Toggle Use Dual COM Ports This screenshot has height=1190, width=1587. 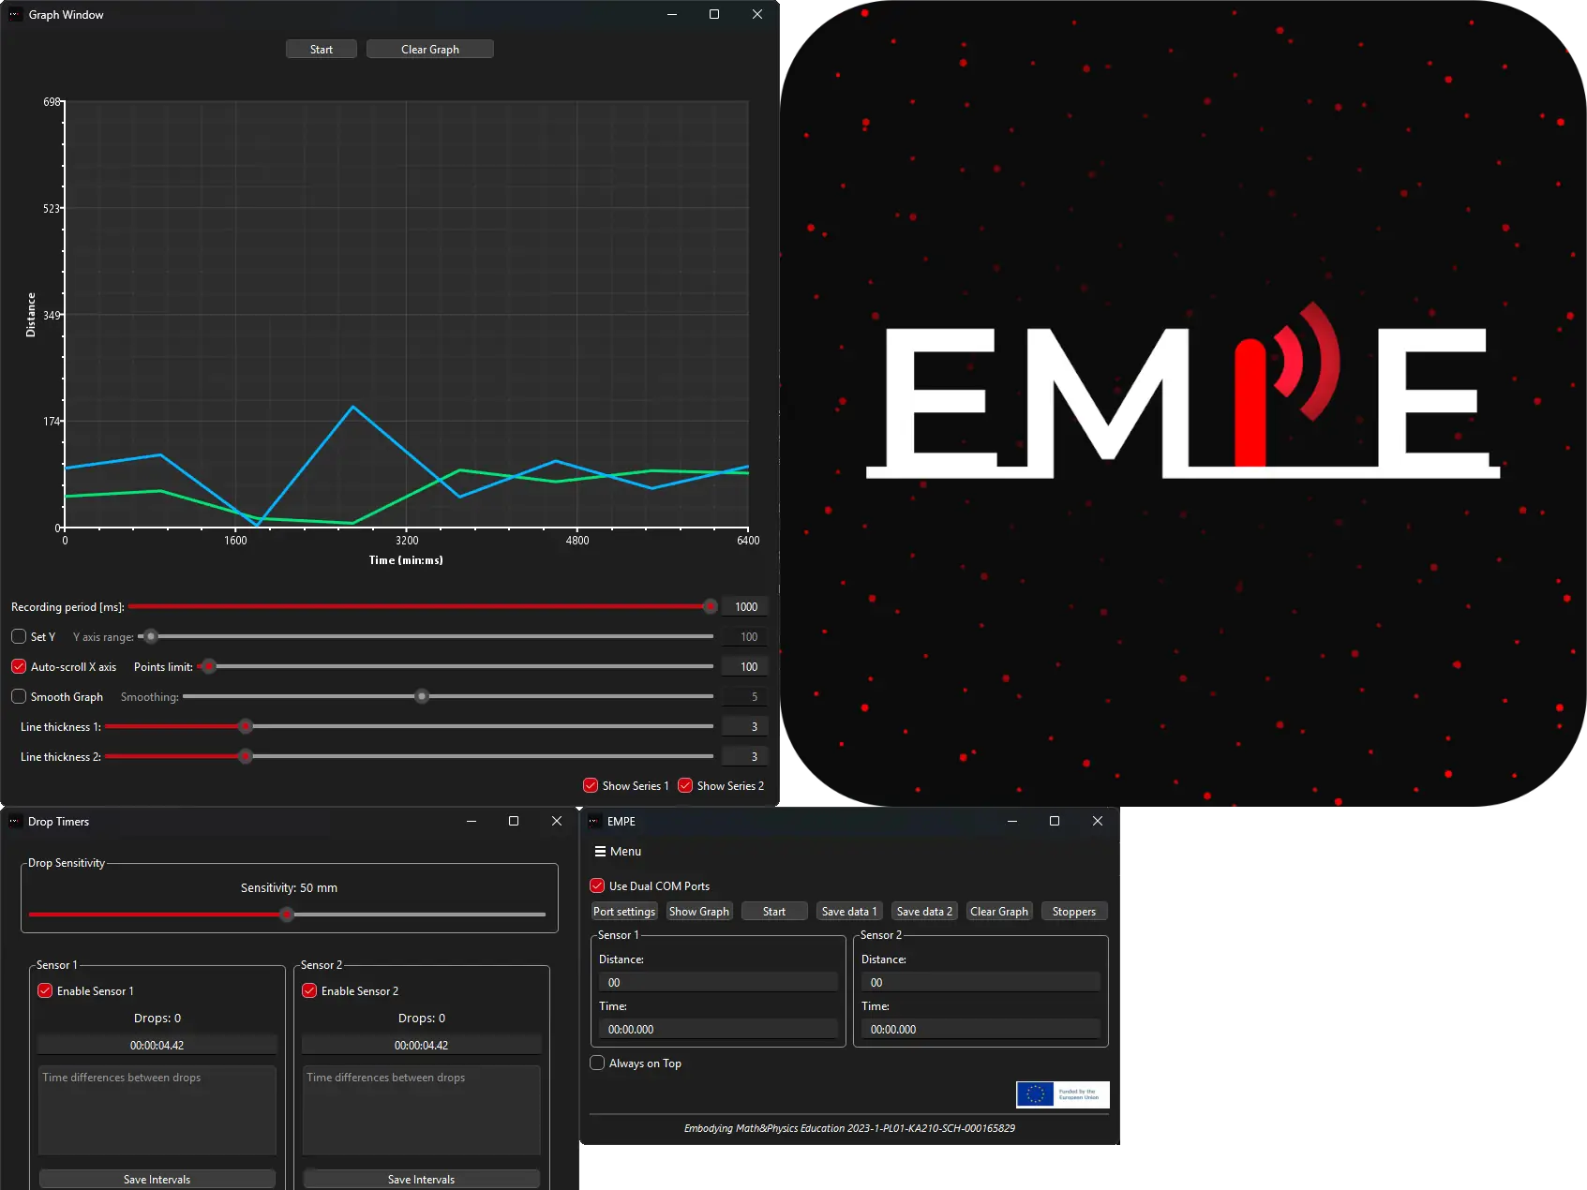(x=597, y=885)
